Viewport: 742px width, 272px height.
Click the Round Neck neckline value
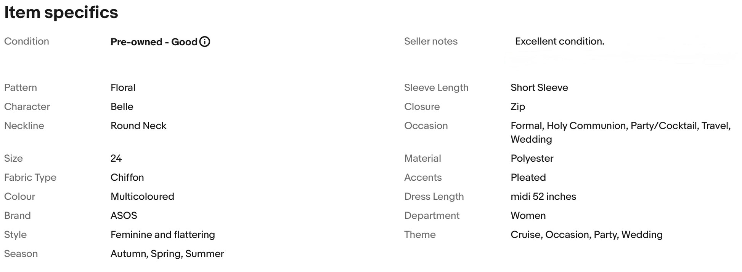pos(138,126)
